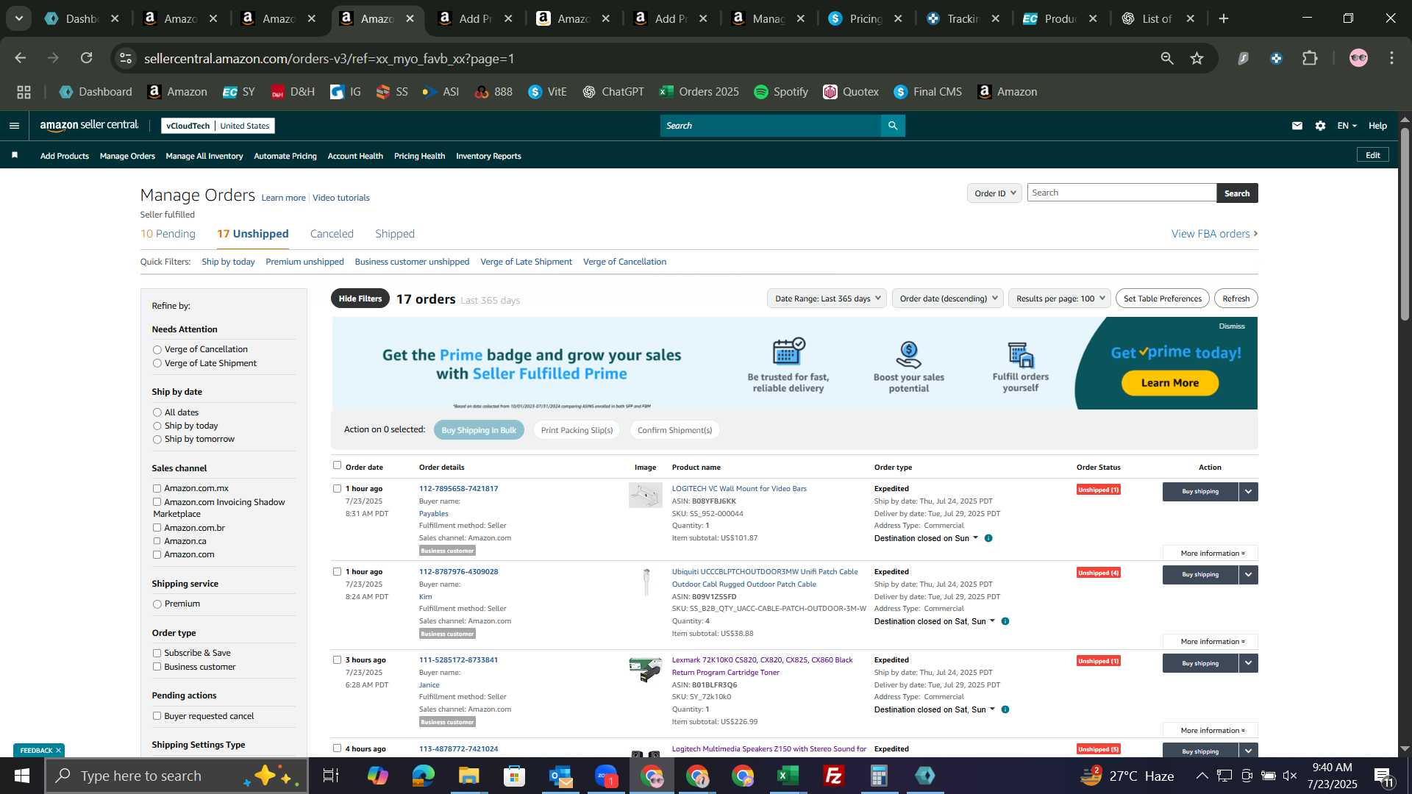
Task: Dismiss the Seller Fulfilled Prime banner
Action: [x=1232, y=326]
